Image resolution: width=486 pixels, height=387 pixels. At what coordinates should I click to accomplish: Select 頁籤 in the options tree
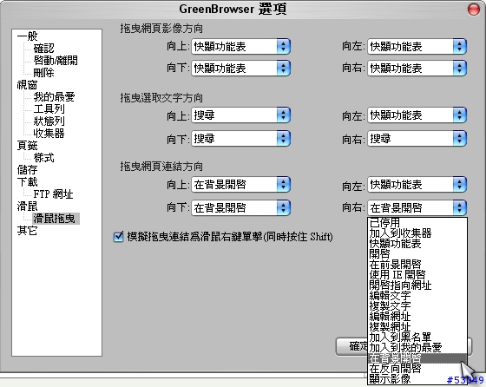click(x=27, y=145)
